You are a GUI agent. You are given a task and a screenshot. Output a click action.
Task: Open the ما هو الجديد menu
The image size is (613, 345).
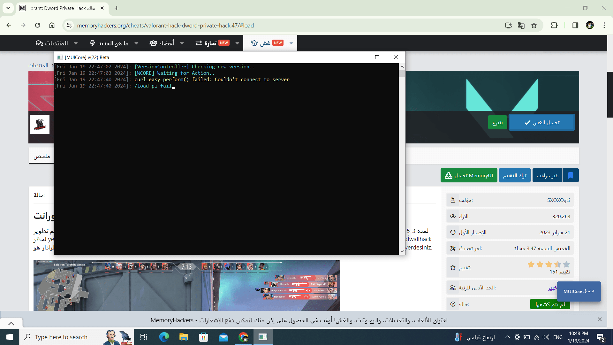point(109,43)
